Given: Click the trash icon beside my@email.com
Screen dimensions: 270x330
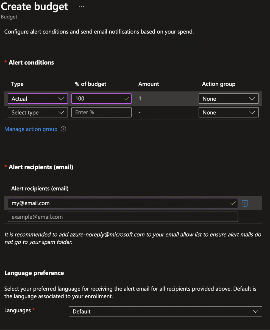Looking at the screenshot, I should (x=245, y=203).
